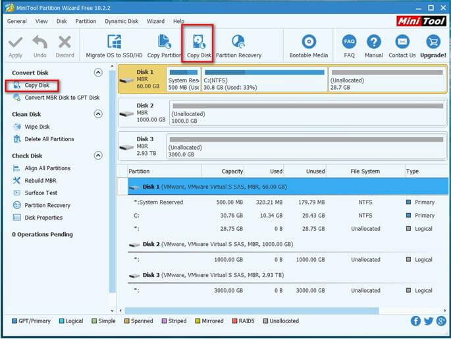Click the horizontal scrollbar of partition list
The width and height of the screenshot is (451, 339).
point(252,311)
